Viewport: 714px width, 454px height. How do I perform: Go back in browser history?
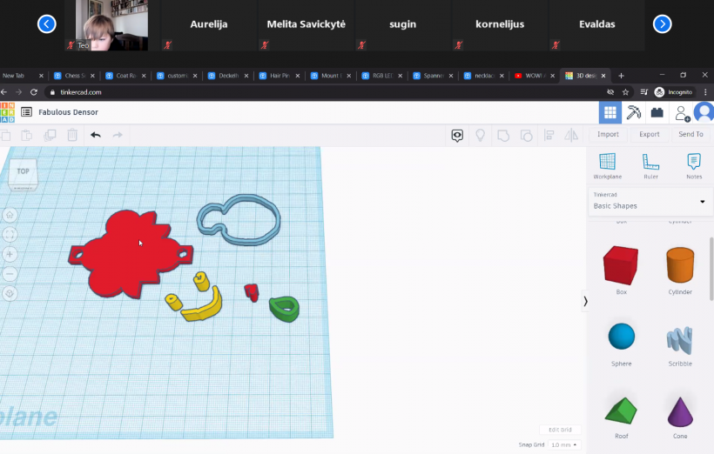coord(3,92)
